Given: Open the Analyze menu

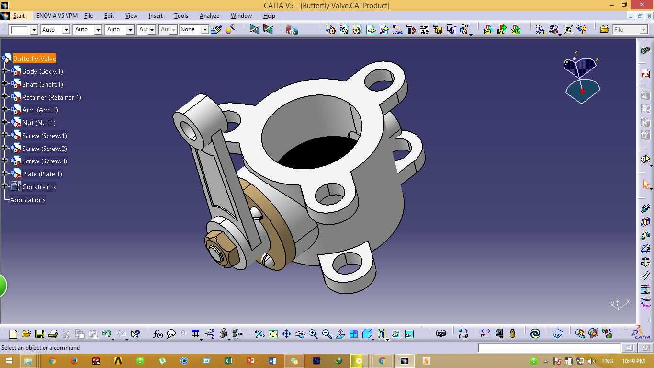Looking at the screenshot, I should (209, 16).
